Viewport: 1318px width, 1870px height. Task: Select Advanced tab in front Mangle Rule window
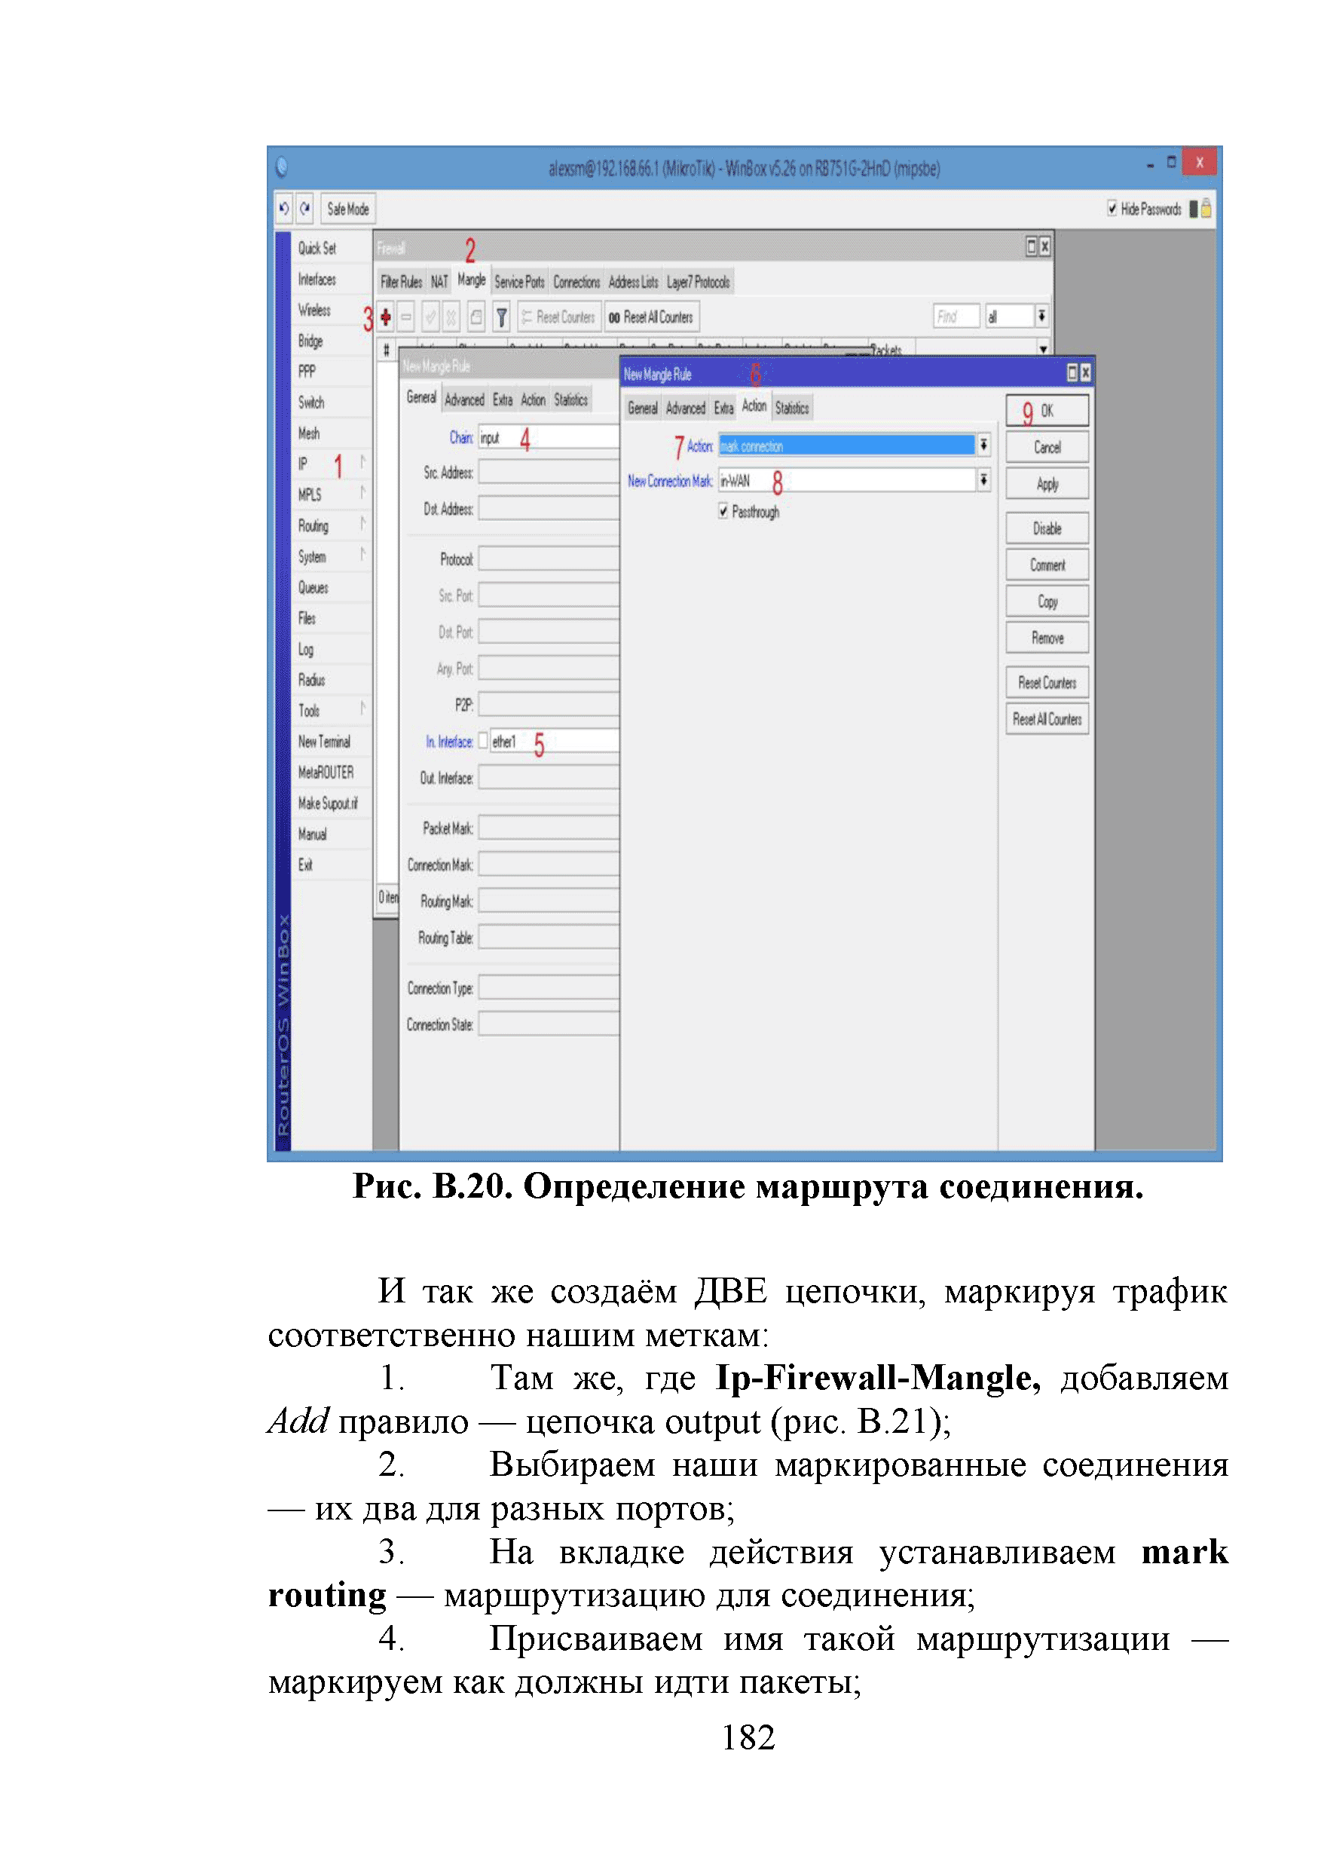click(x=686, y=409)
